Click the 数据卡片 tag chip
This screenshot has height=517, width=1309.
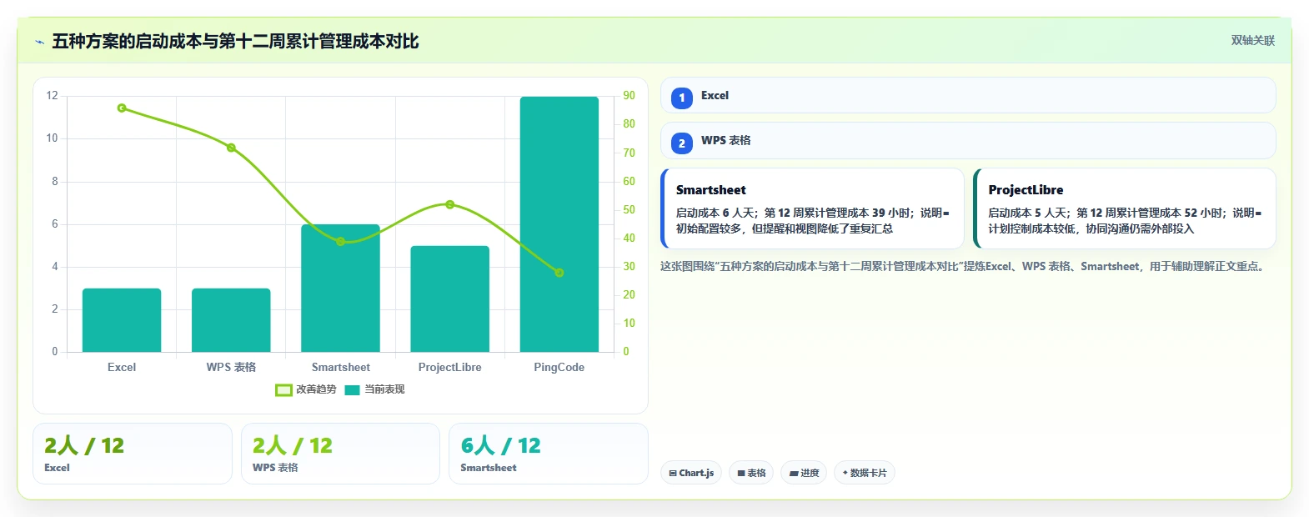click(x=865, y=473)
